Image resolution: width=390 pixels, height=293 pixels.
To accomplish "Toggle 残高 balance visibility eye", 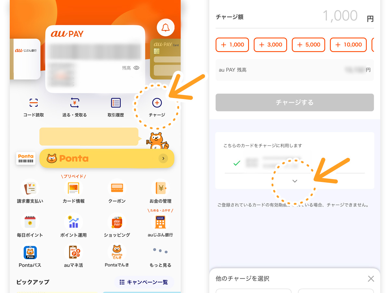I will [136, 68].
